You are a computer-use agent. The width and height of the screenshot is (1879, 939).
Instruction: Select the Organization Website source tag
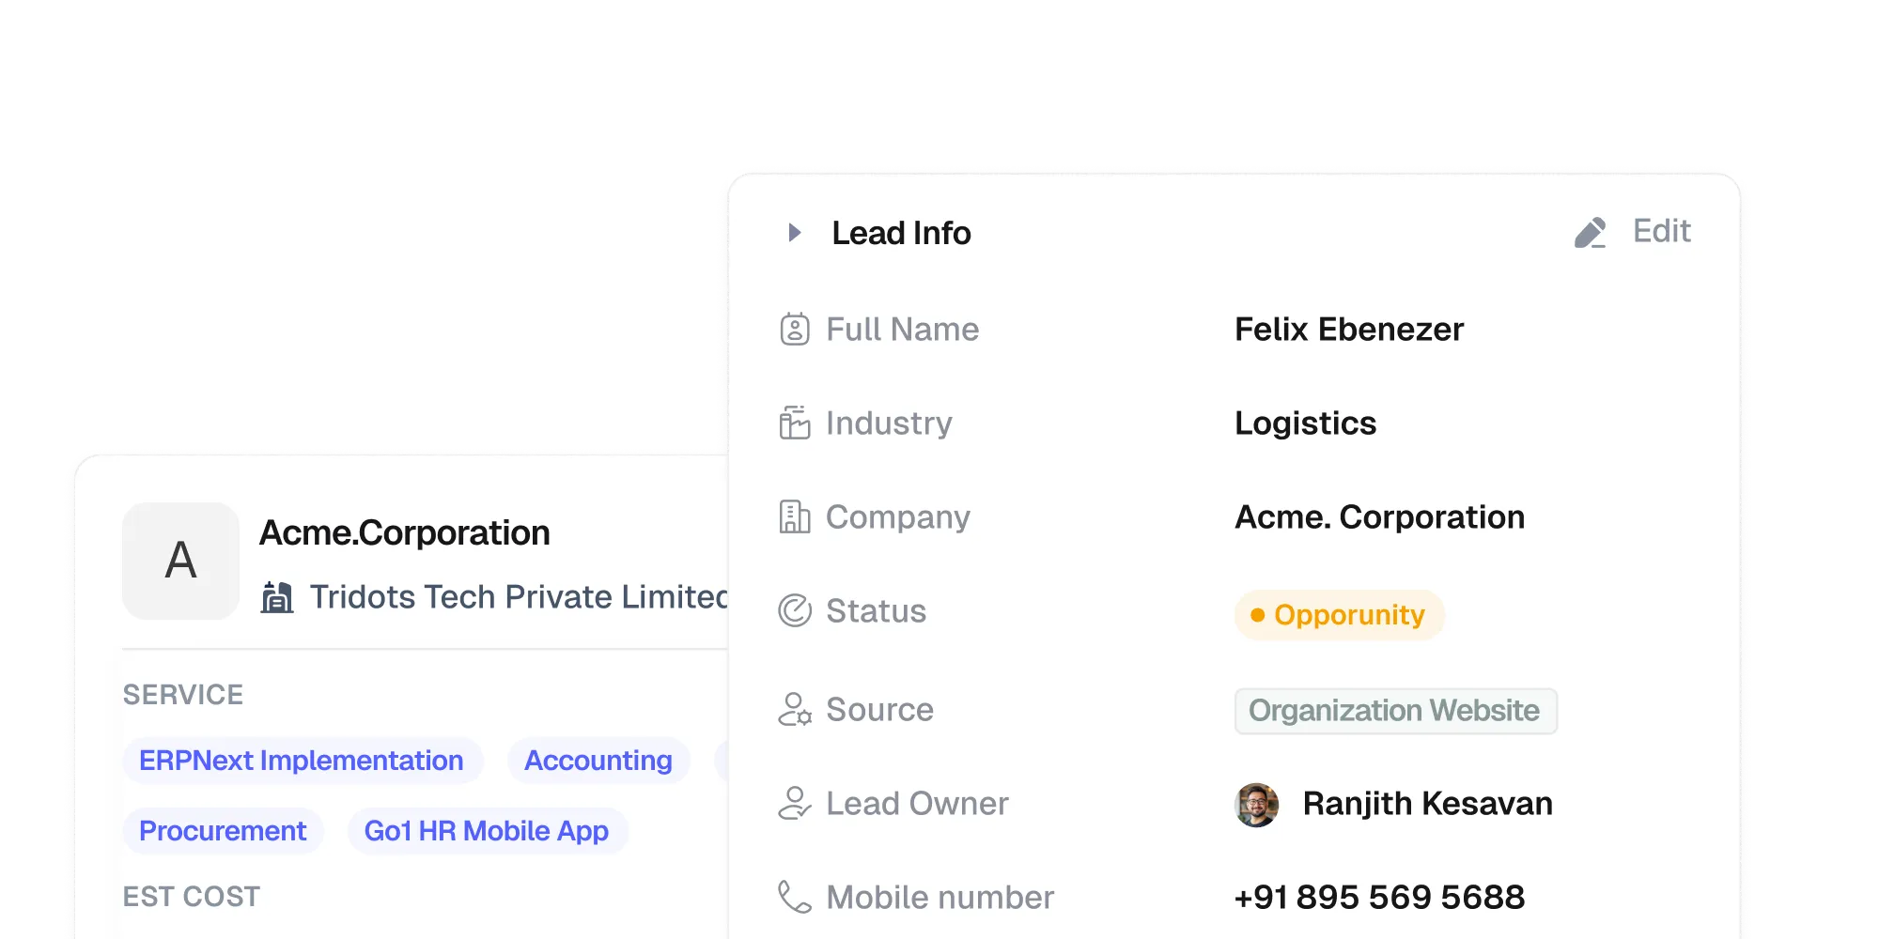pos(1395,711)
